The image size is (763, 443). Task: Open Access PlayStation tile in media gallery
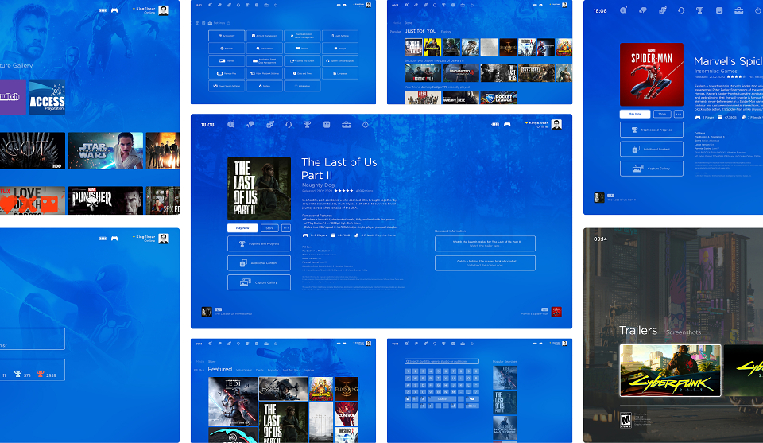47,97
